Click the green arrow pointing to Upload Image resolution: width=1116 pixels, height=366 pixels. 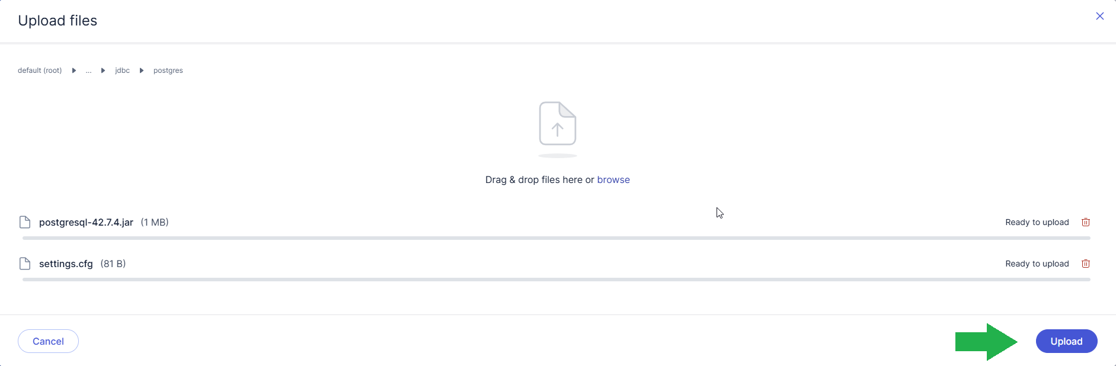click(x=986, y=342)
